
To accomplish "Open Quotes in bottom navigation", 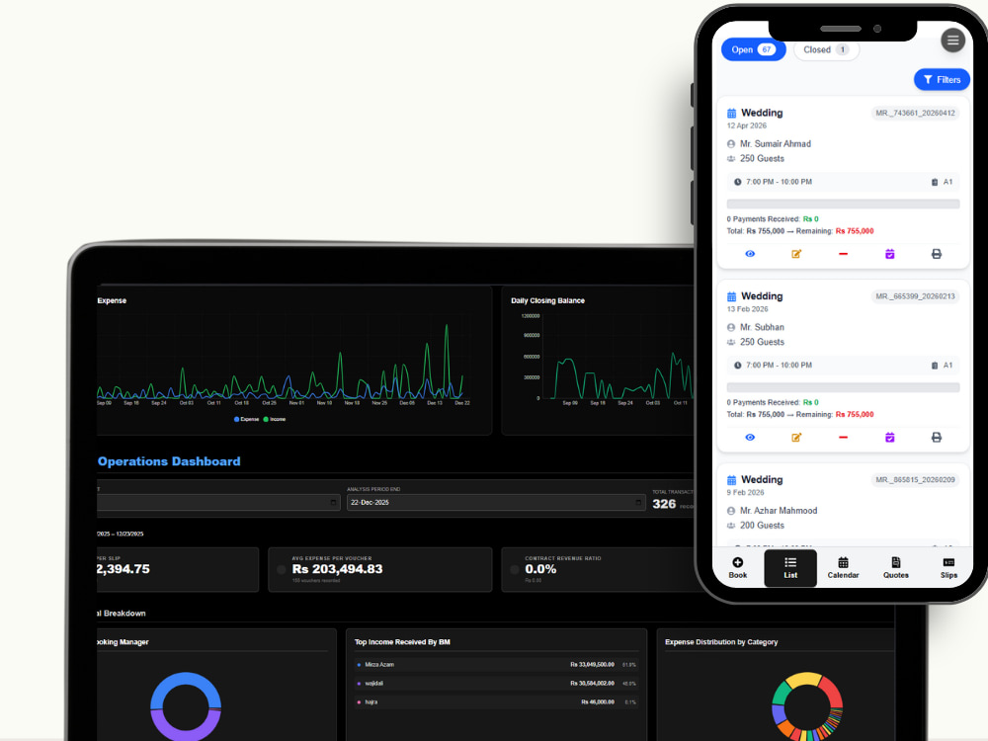I will pyautogui.click(x=895, y=568).
